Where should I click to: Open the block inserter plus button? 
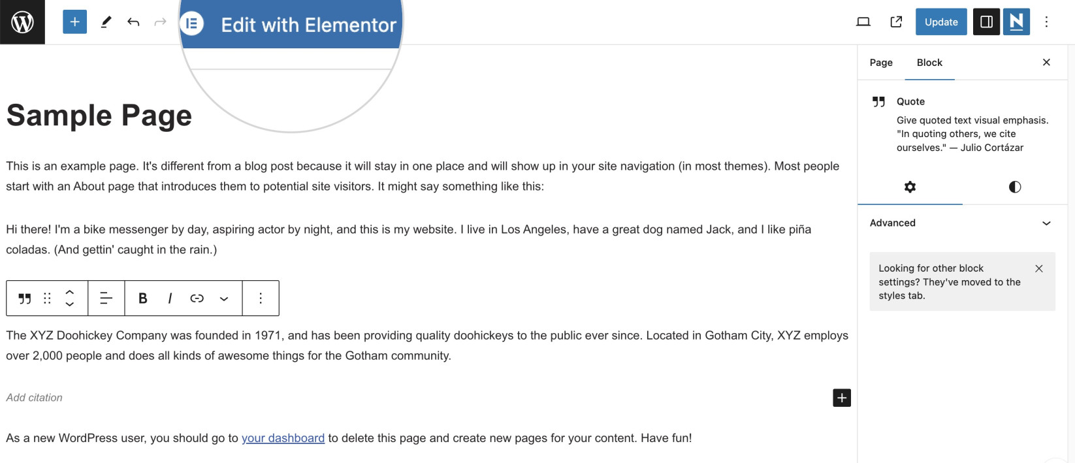75,22
